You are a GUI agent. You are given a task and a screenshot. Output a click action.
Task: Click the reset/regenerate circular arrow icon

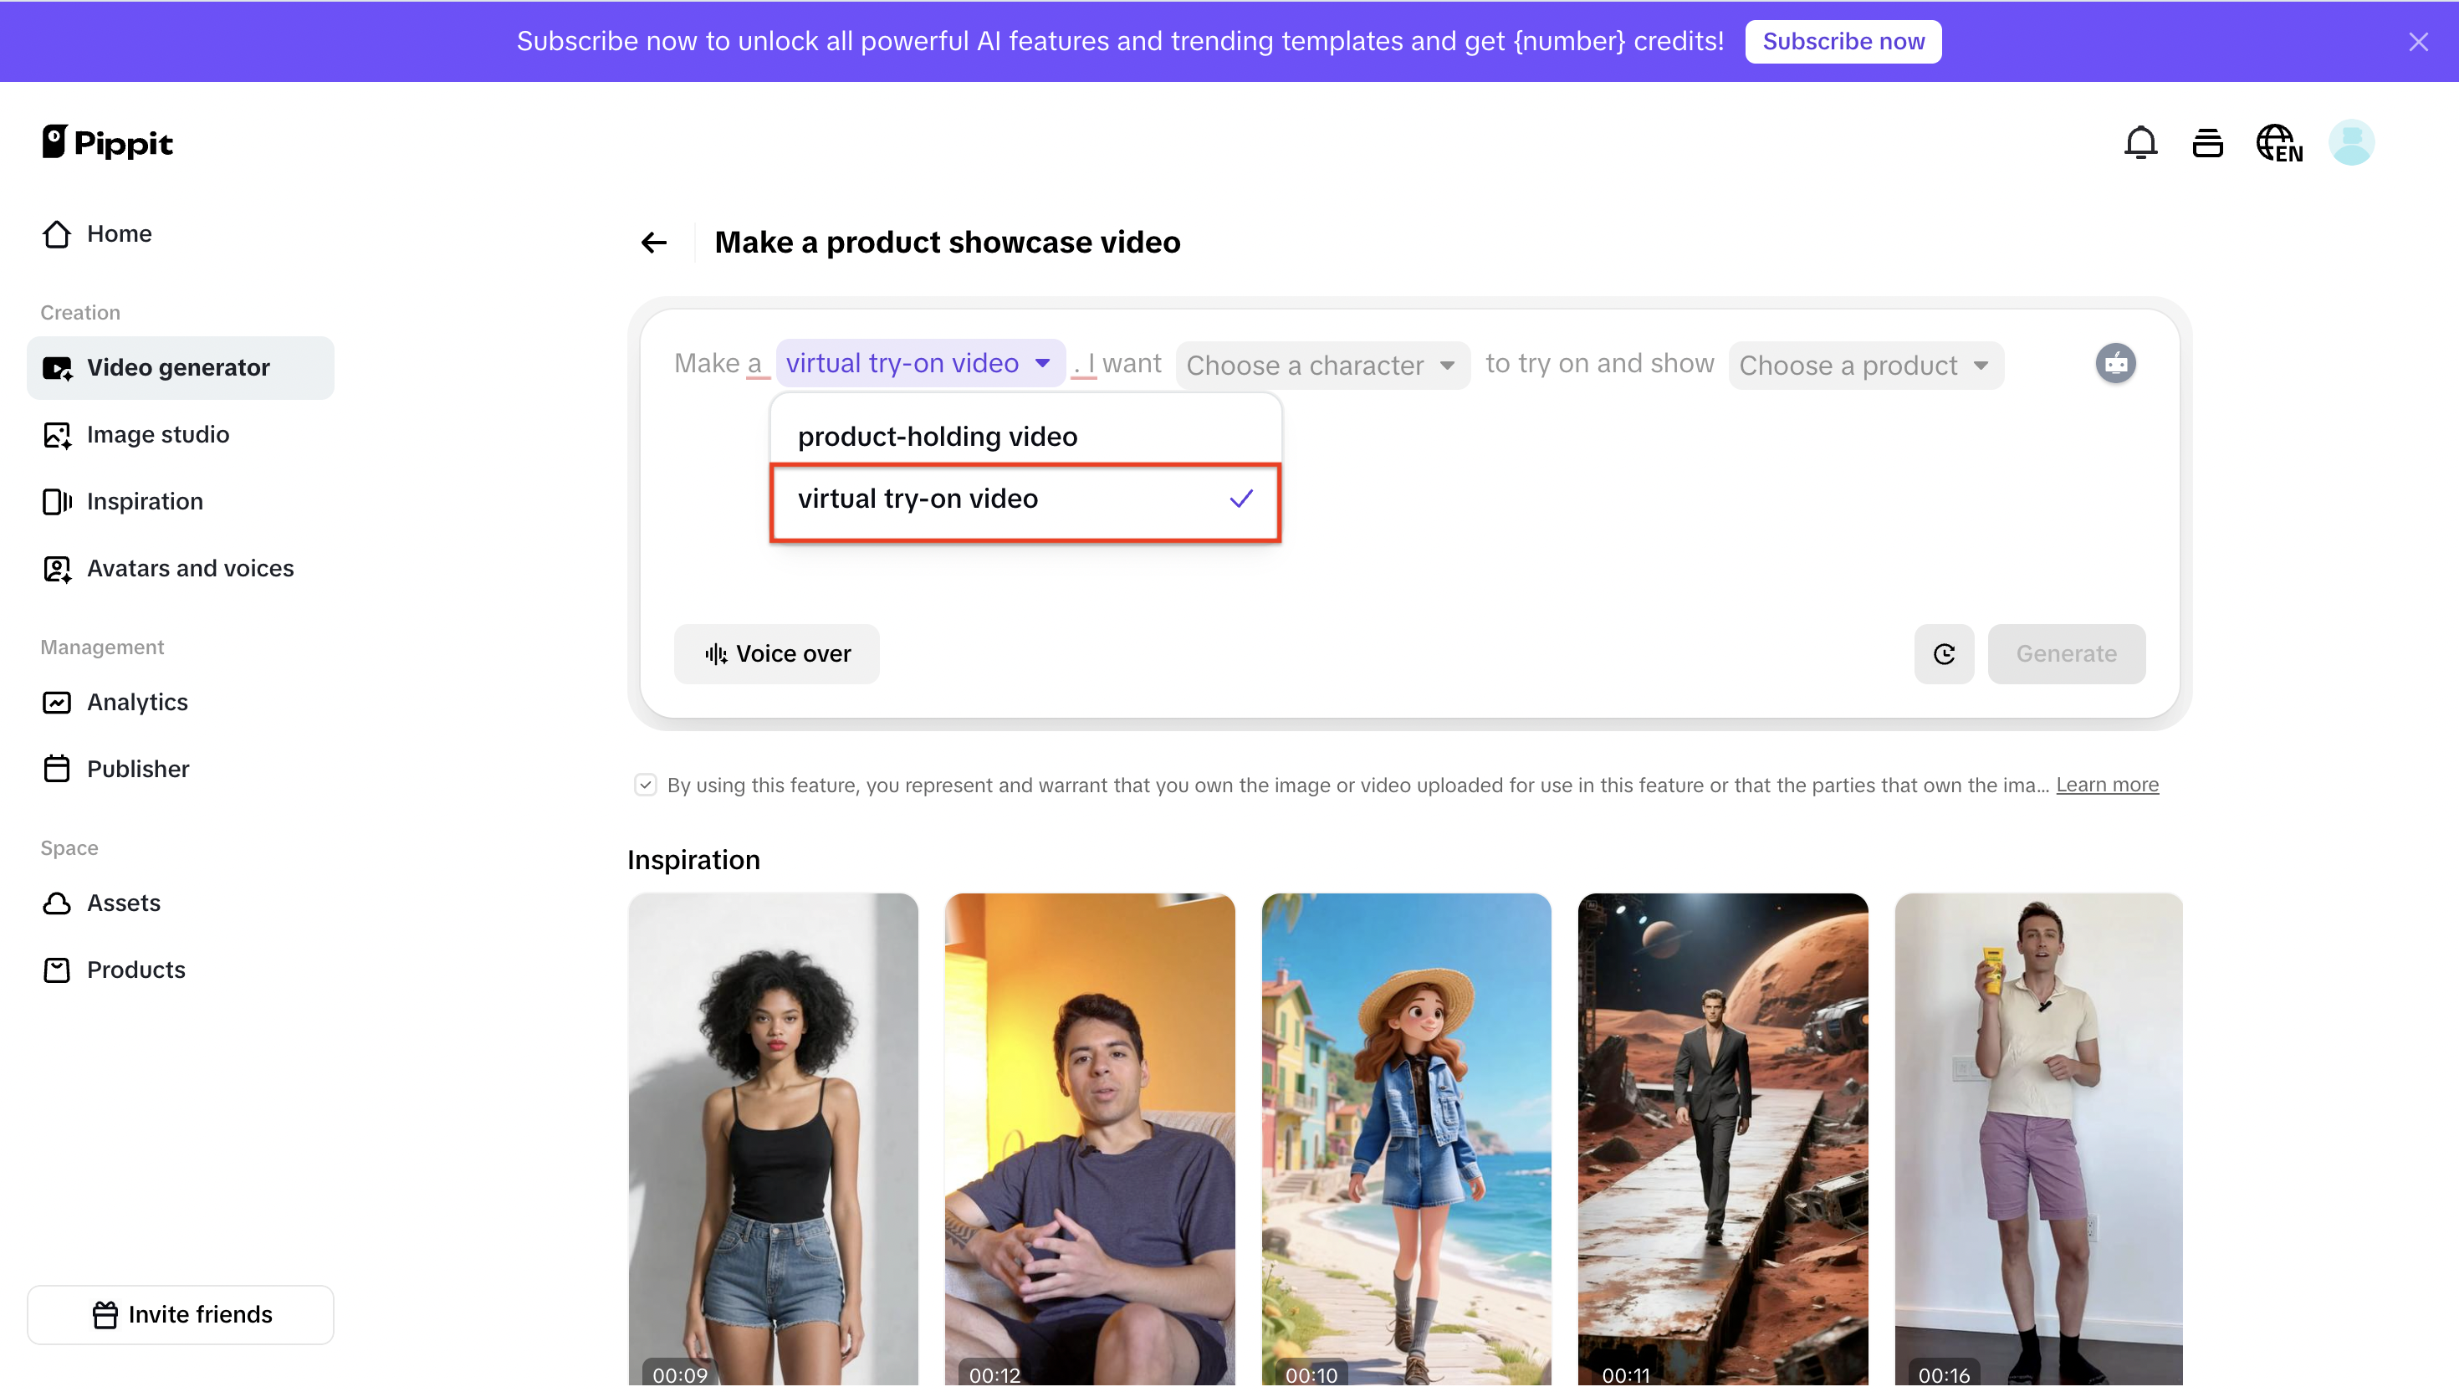pyautogui.click(x=1944, y=654)
